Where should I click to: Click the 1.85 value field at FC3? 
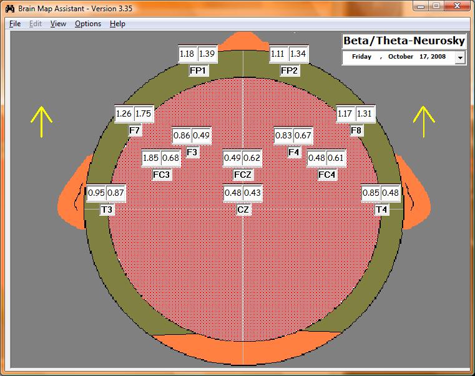(x=150, y=158)
